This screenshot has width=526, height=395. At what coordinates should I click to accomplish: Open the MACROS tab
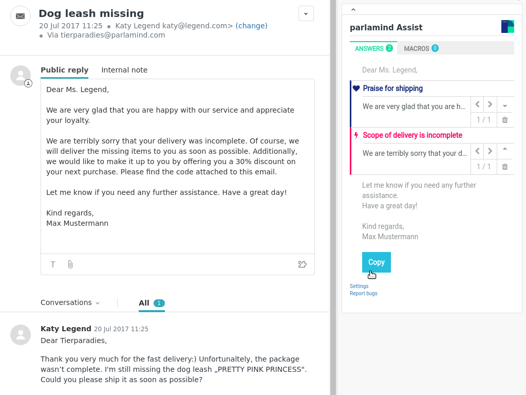coord(421,48)
